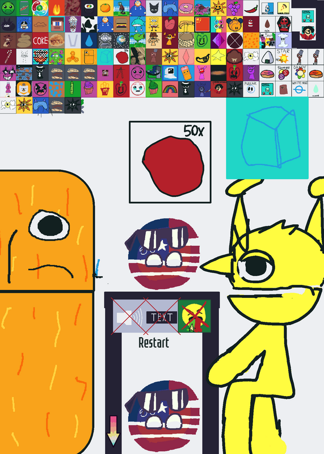Click the retro computer tile
Screen dimensions: 324x454
(170, 73)
